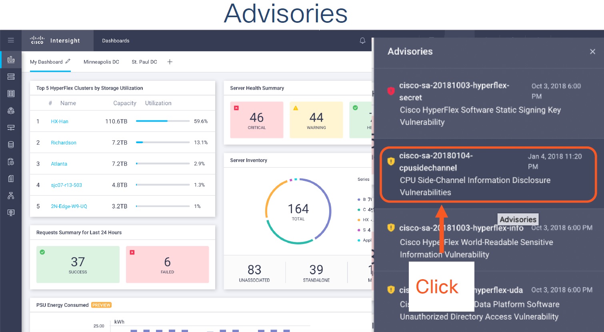
Task: Click yellow shield icon on hyperflex-uda advisory
Action: point(391,290)
